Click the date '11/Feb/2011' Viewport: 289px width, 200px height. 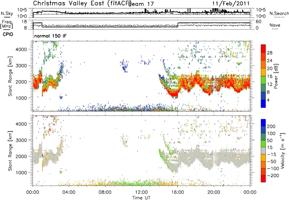[231, 4]
